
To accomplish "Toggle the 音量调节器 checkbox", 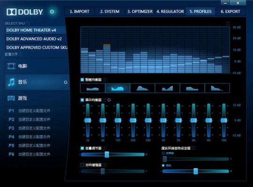I will tap(82, 148).
